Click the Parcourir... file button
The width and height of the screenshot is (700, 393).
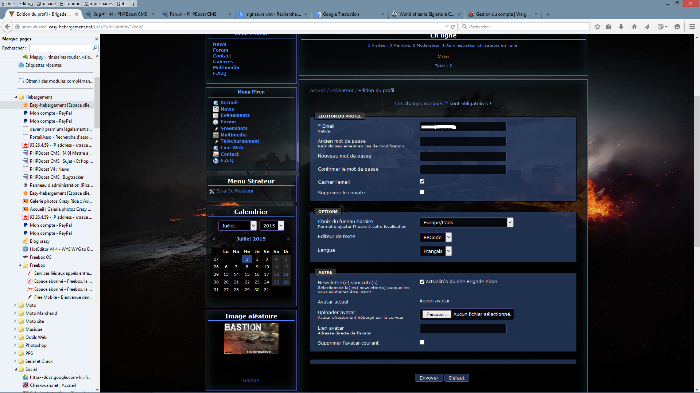coord(436,314)
